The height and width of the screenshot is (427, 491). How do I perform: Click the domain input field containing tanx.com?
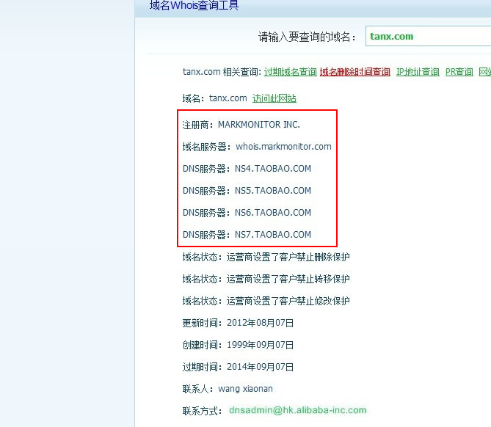(x=428, y=36)
